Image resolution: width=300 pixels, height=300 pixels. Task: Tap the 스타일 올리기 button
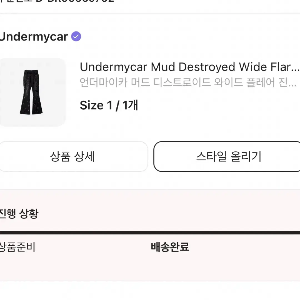(x=227, y=156)
